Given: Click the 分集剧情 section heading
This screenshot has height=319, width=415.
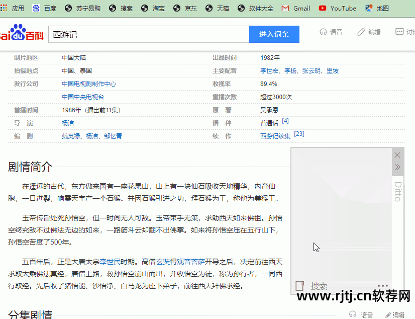Looking at the screenshot, I should point(30,314).
